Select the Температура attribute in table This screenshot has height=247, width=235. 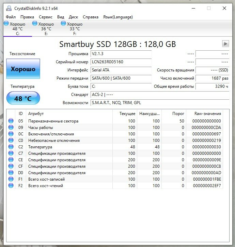tap(40, 147)
